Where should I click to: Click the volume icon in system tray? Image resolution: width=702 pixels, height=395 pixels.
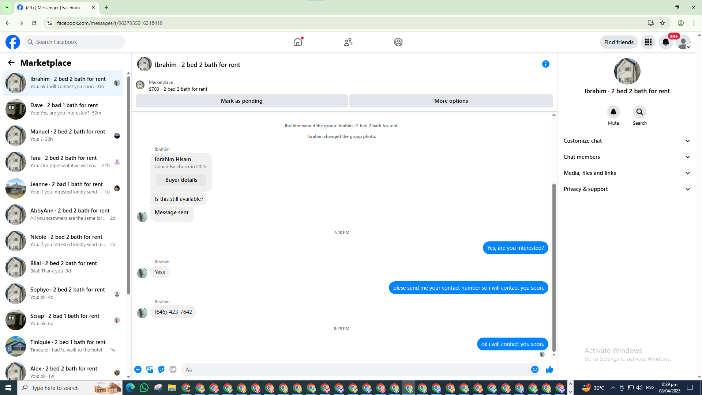coord(639,388)
